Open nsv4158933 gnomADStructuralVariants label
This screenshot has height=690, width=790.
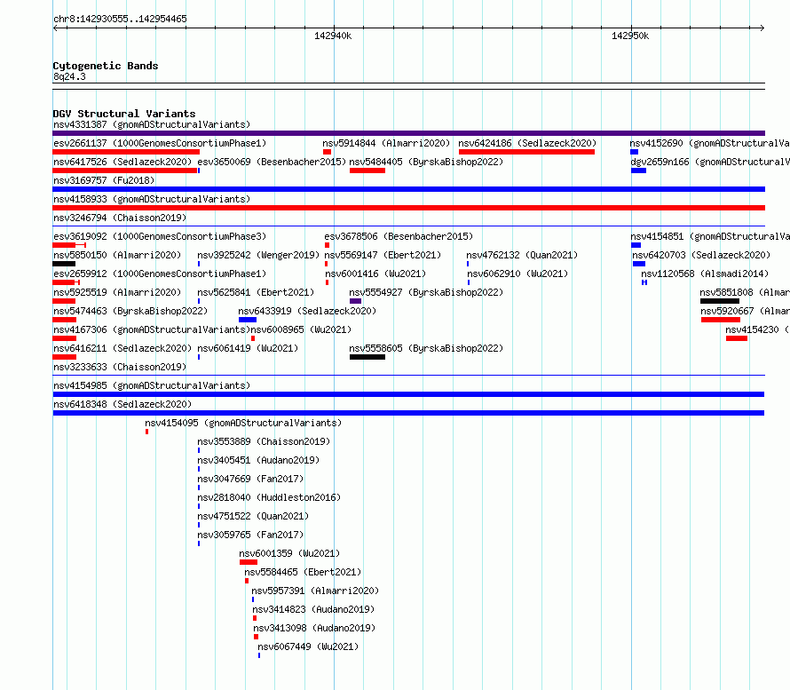[x=152, y=199]
